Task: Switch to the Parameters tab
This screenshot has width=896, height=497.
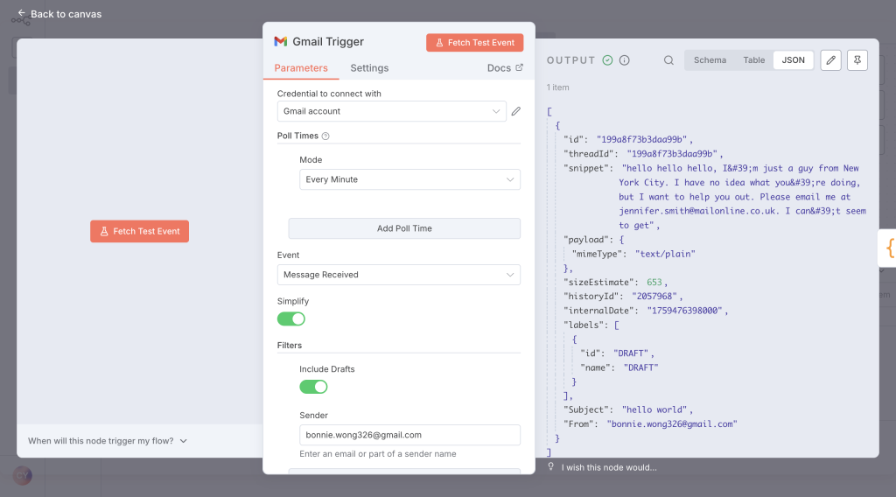Action: point(301,68)
